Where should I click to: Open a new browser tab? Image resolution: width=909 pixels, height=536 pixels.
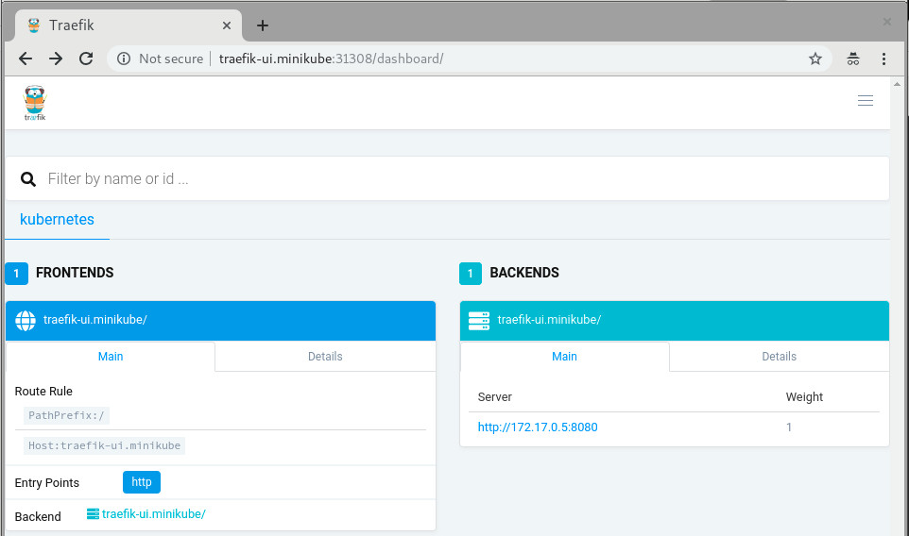pos(263,25)
